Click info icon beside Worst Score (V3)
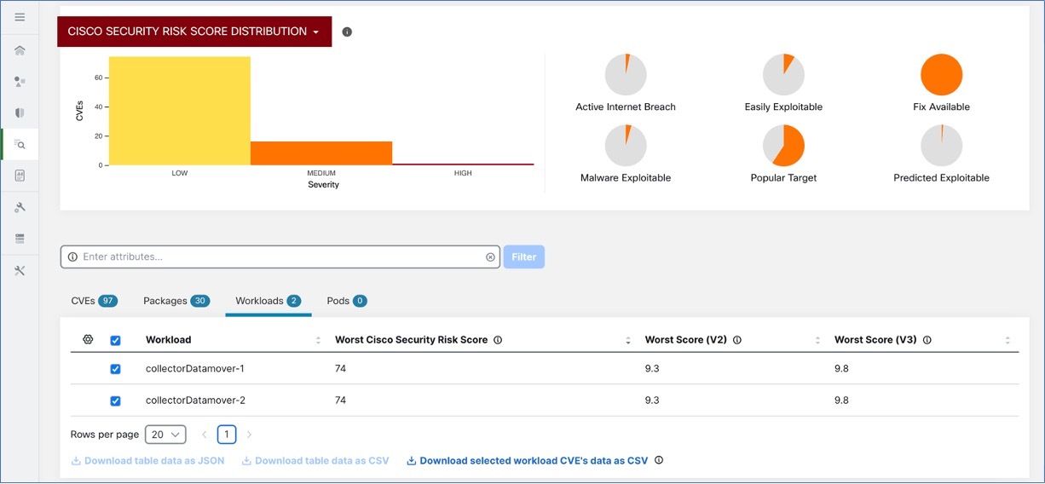Screen dimensions: 1045x484 927,339
